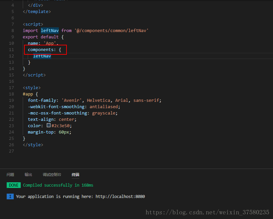273x219 pixels.
Task: Click the #2c3e50 color swatch
Action: pyautogui.click(x=48, y=126)
